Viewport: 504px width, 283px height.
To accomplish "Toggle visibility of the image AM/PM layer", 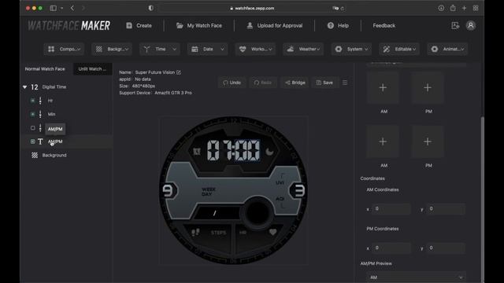I will [x=32, y=127].
